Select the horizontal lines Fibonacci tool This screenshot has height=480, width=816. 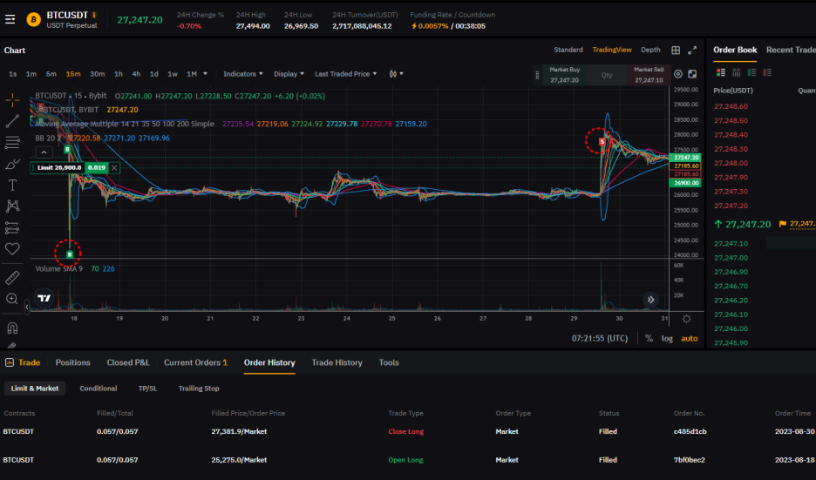12,142
